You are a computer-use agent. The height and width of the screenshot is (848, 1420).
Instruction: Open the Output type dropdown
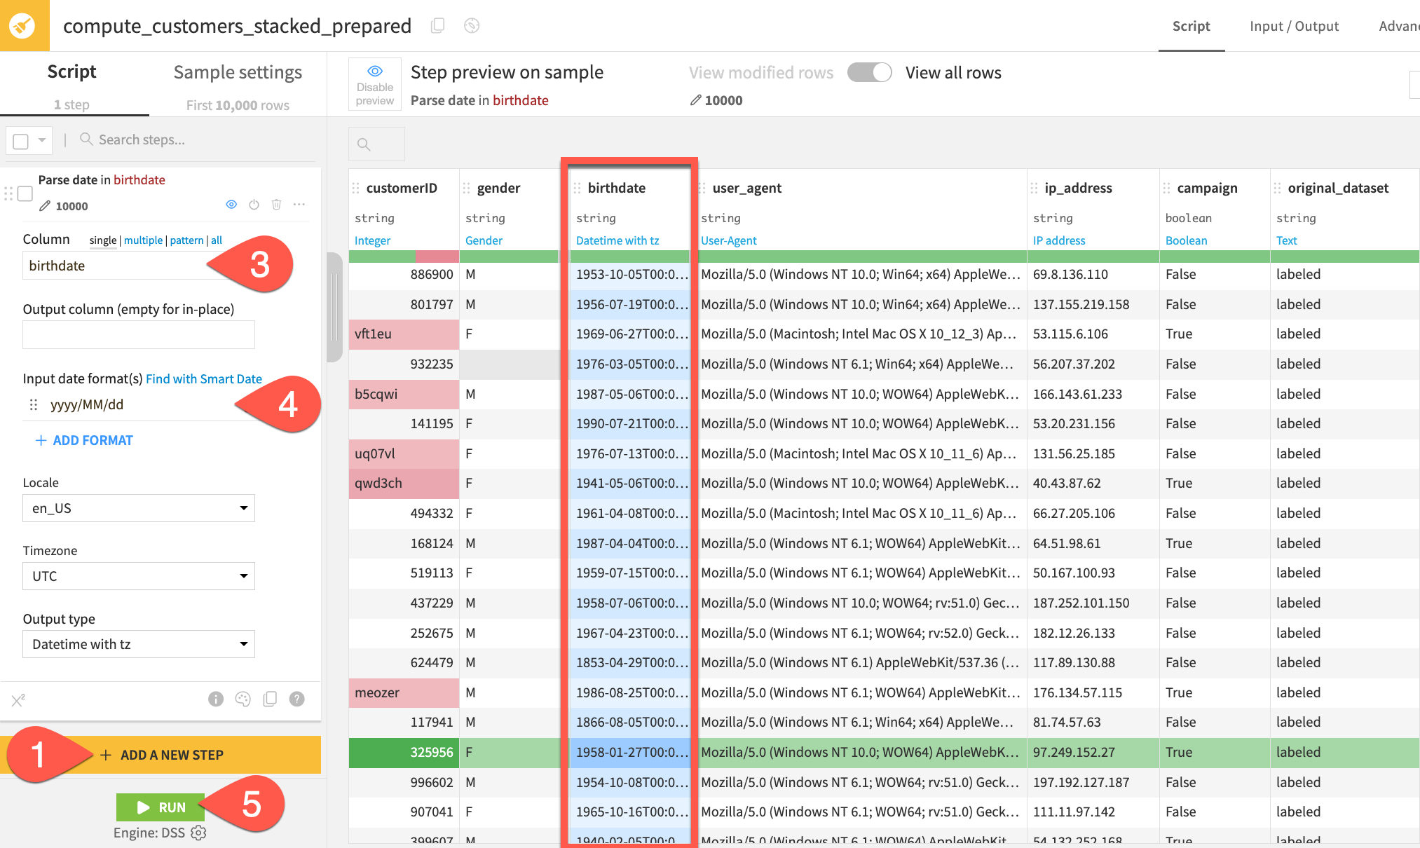[138, 643]
